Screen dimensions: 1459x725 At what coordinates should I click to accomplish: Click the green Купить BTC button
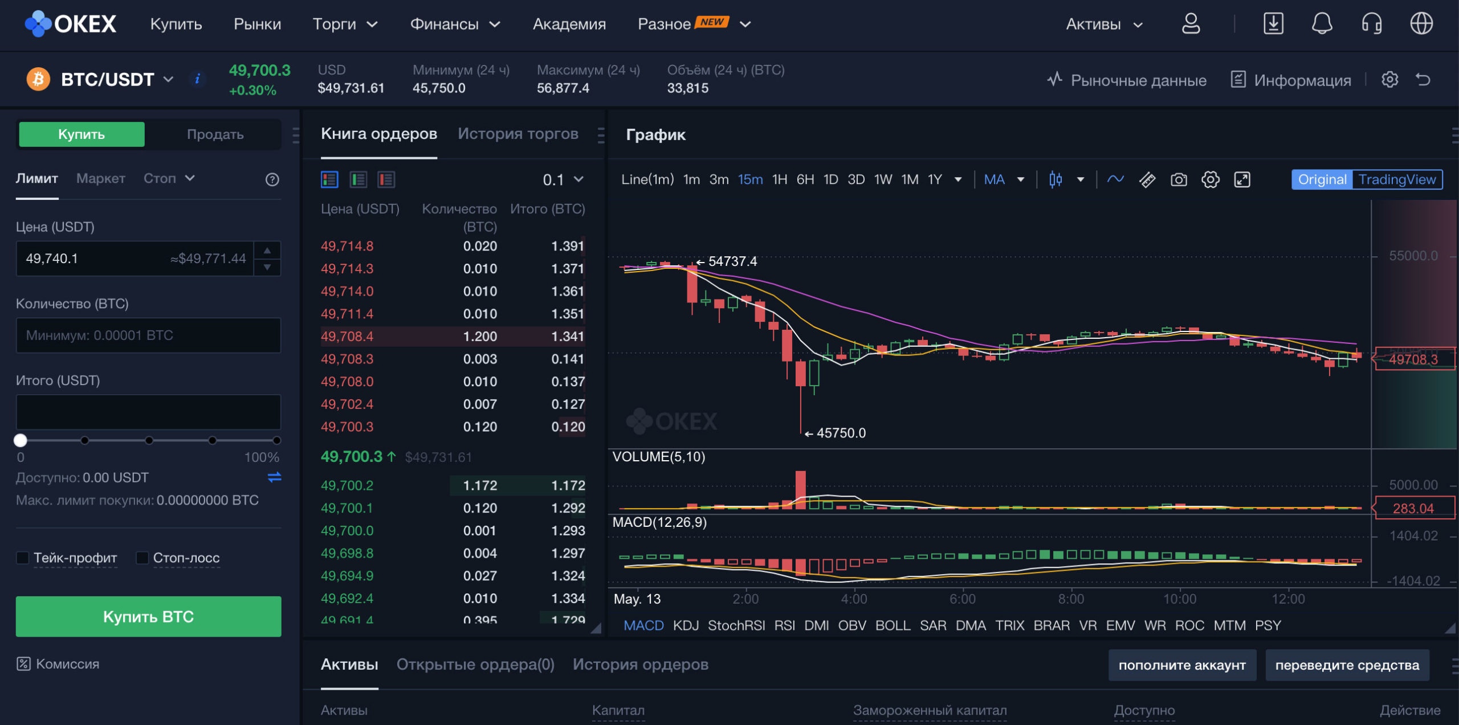pos(148,616)
